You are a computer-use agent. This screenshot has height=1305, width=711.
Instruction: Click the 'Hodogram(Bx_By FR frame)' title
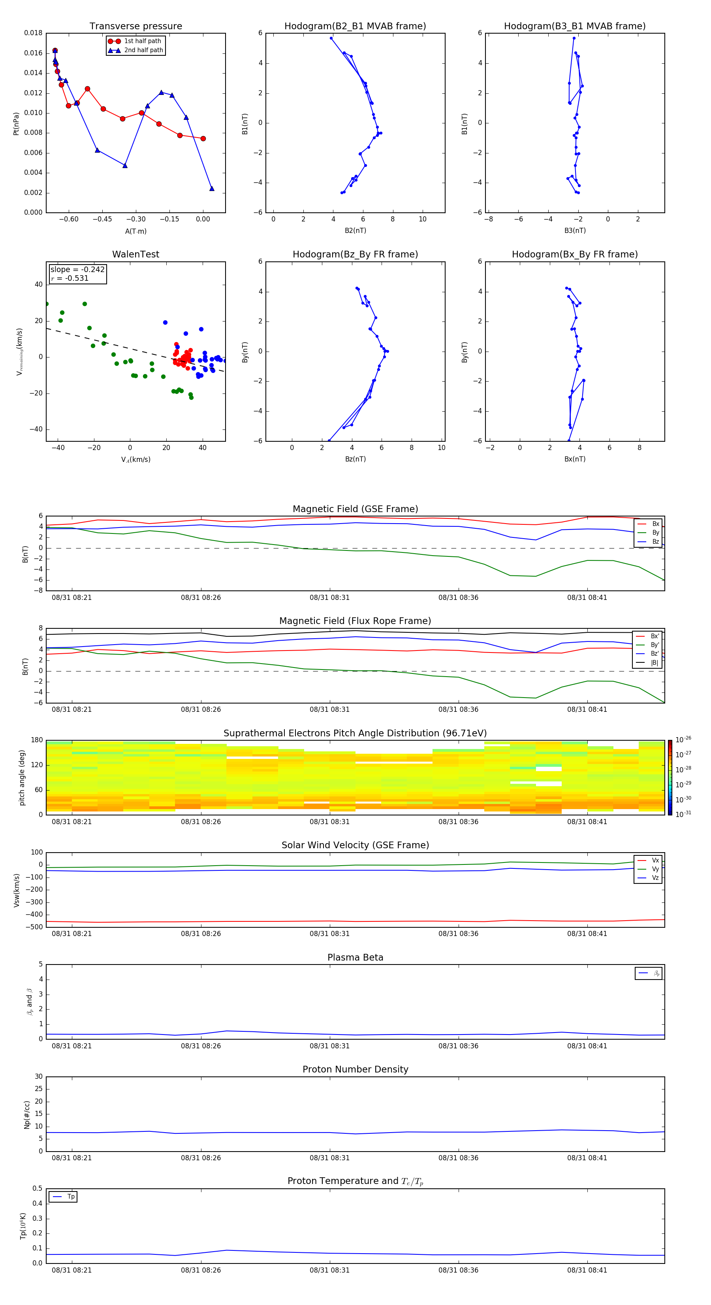click(x=575, y=254)
